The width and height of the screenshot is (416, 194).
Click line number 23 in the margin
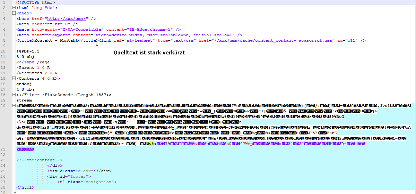click(x=4, y=160)
